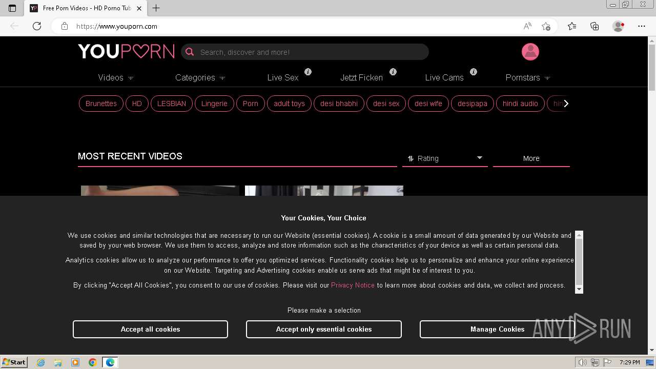Screen dimensions: 656x369
Task: Open Favorites list icon
Action: (572, 26)
